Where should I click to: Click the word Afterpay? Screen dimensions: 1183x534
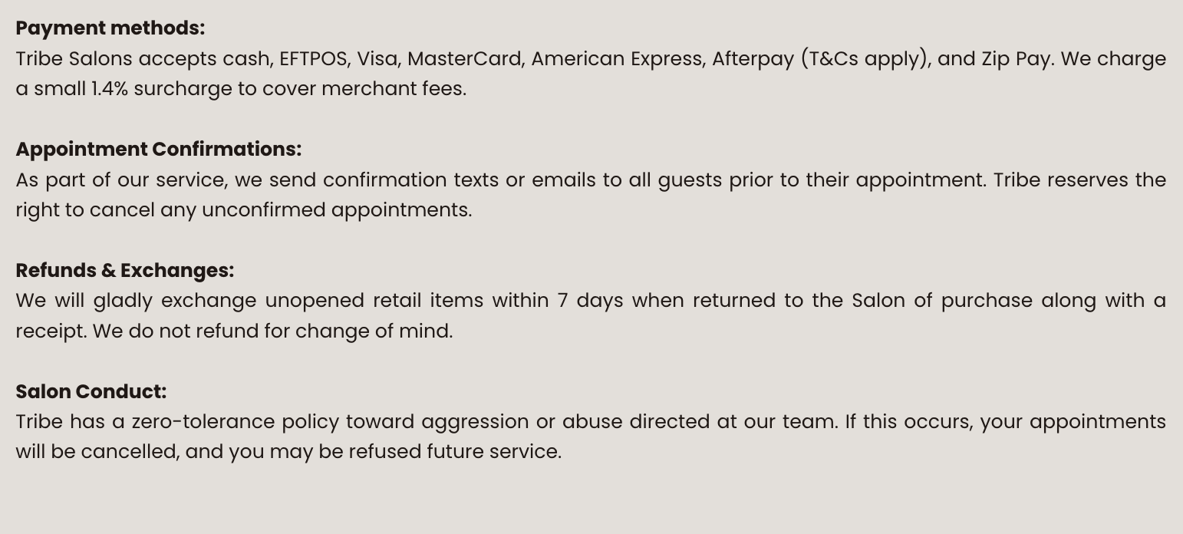[x=753, y=59]
